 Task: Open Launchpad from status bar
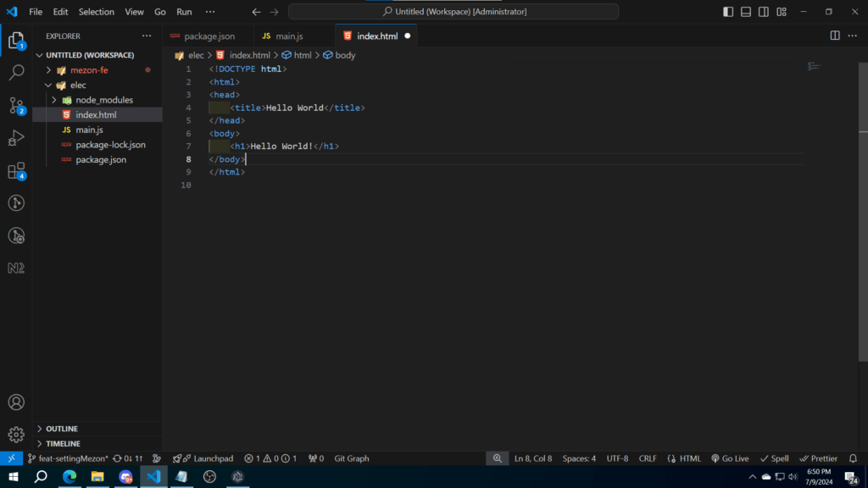pyautogui.click(x=203, y=458)
